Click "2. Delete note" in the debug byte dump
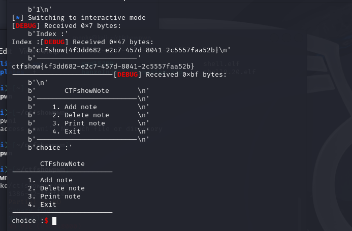 coord(80,115)
